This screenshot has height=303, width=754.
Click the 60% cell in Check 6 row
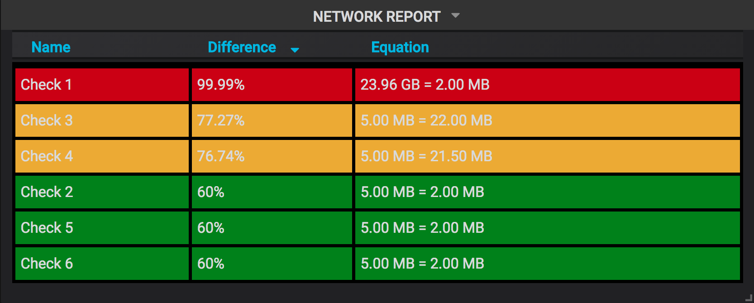coord(272,264)
